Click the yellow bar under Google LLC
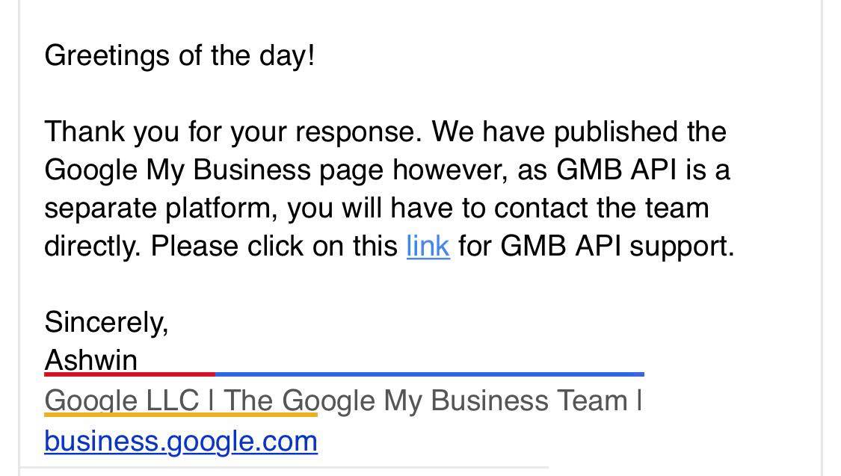 pos(181,415)
